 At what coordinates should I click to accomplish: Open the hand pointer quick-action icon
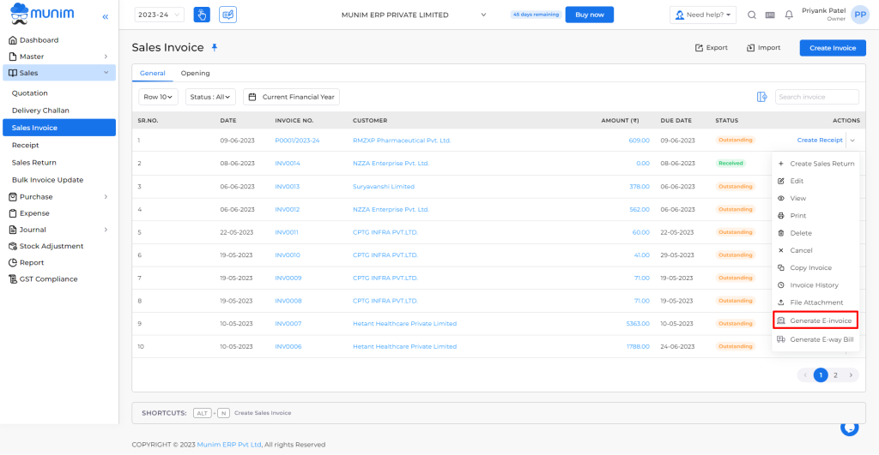coord(202,15)
